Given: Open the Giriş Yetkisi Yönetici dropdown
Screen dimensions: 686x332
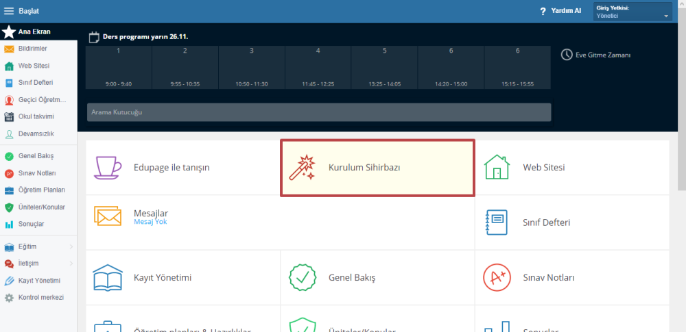Looking at the screenshot, I should click(632, 12).
